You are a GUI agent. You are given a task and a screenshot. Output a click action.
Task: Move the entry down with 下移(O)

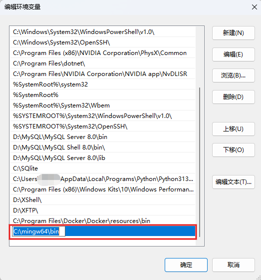234,150
